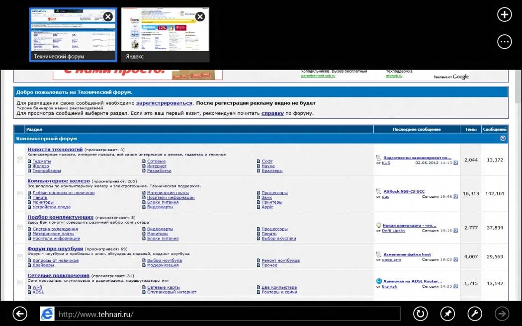Open Любые вопросы от новичков subforum
The image size is (522, 326).
pyautogui.click(x=64, y=193)
